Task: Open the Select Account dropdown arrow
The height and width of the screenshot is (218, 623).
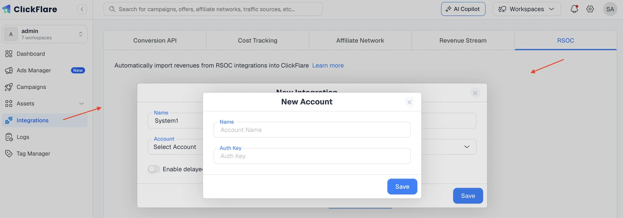Action: point(467,147)
